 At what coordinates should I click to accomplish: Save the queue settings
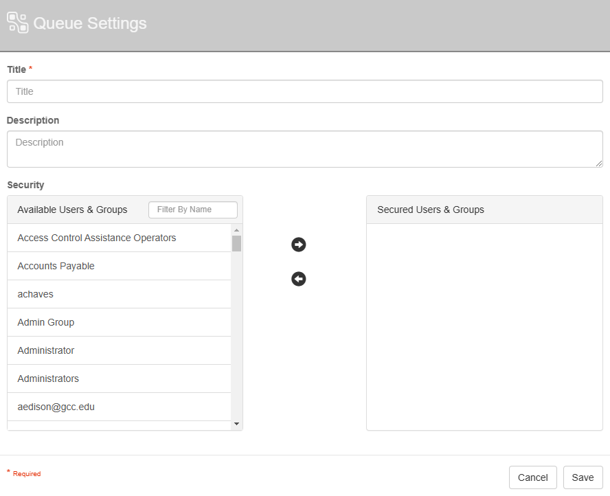(x=583, y=477)
